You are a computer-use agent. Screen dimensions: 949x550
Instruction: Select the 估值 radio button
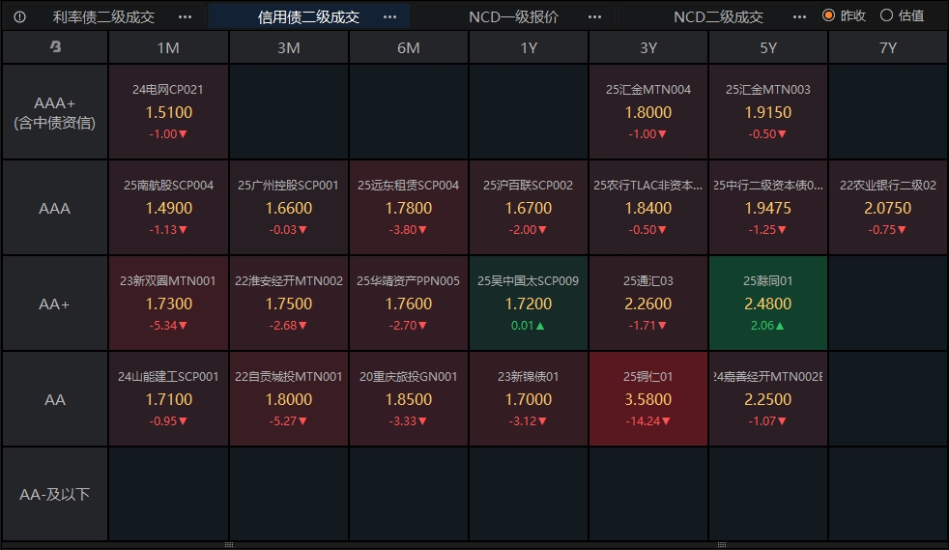coord(886,15)
